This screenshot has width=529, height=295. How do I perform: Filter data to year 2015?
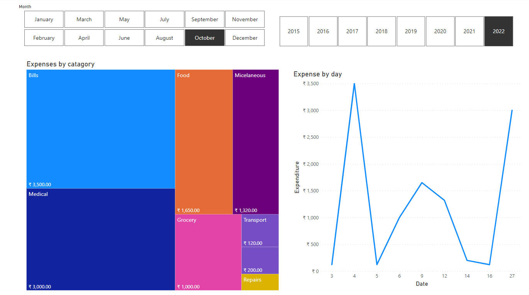(x=293, y=31)
